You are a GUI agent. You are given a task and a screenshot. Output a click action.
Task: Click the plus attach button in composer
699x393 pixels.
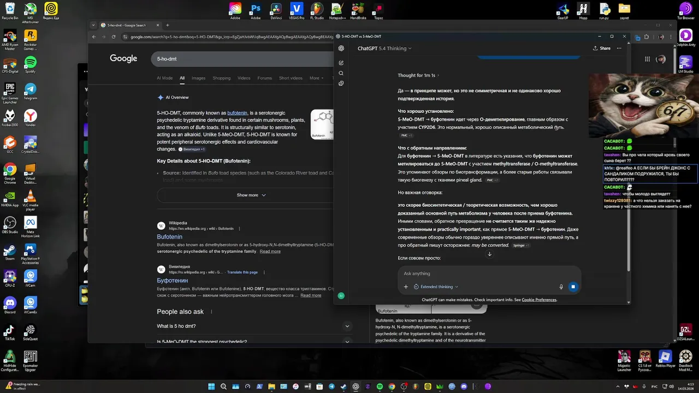pos(406,287)
